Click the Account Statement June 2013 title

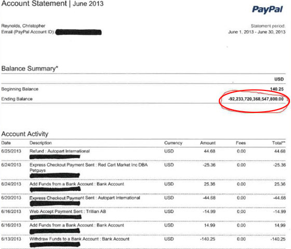tap(52, 4)
